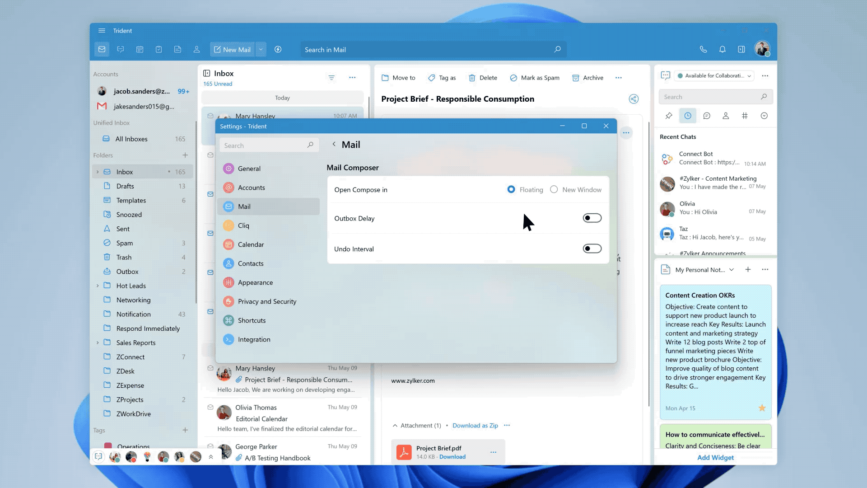Open the Appearance settings section
Image resolution: width=867 pixels, height=488 pixels.
tap(255, 283)
